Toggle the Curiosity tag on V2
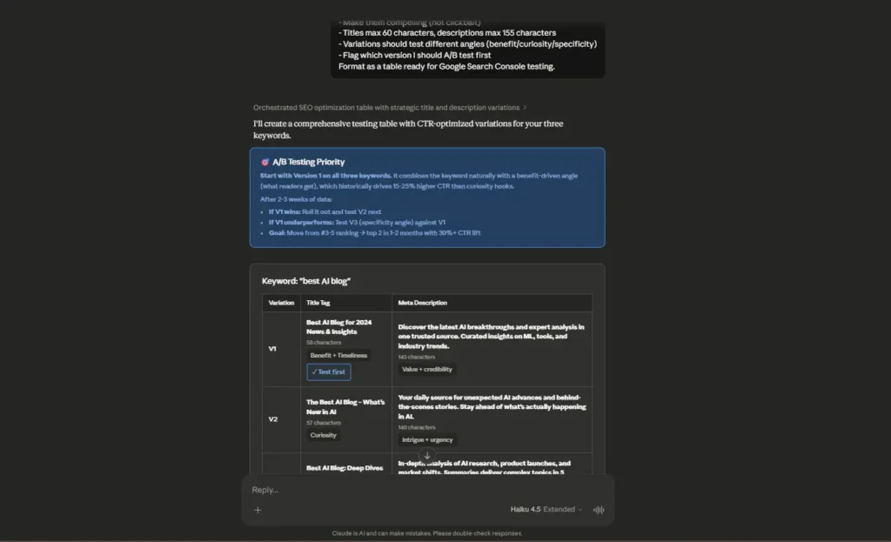The image size is (891, 542). tap(323, 434)
